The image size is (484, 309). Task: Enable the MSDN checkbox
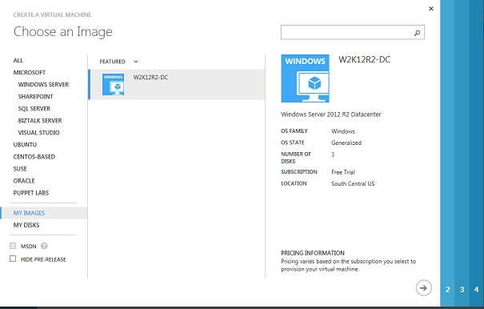[13, 246]
